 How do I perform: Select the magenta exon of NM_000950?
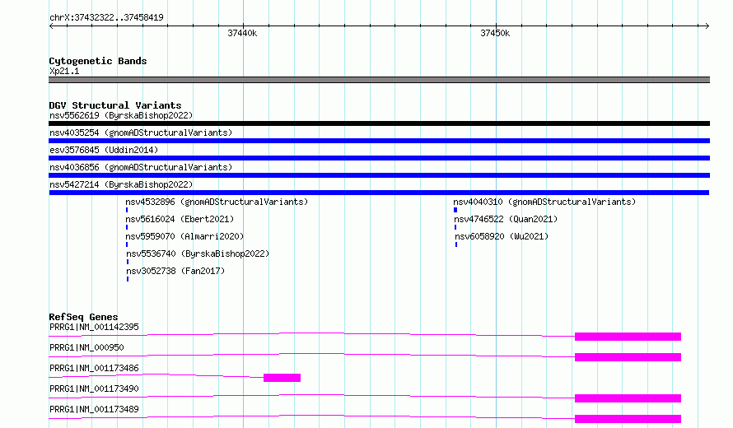(628, 357)
